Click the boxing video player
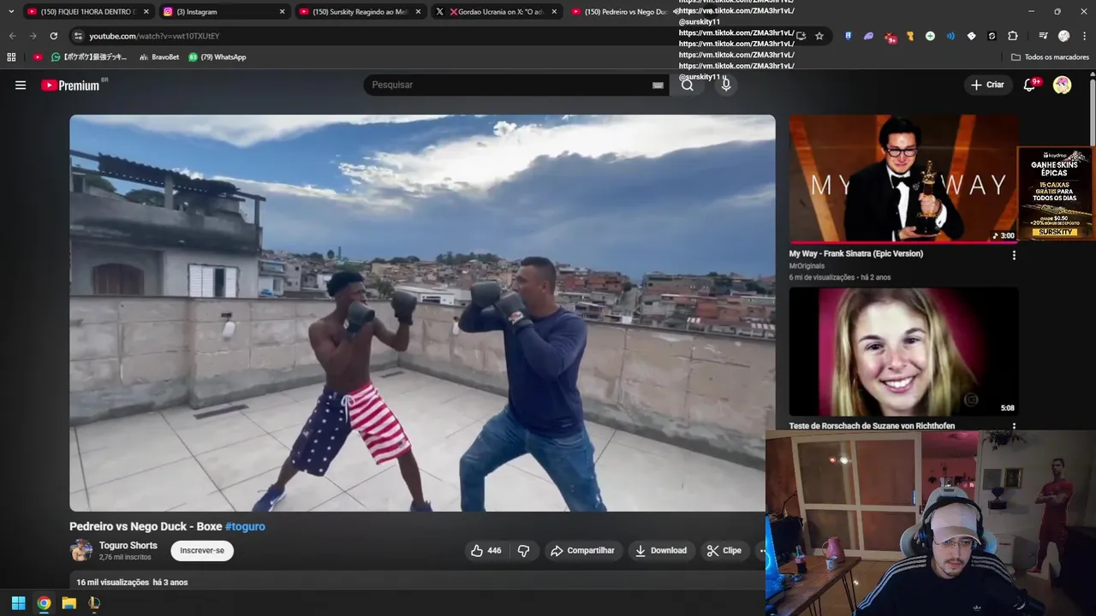 click(x=422, y=313)
